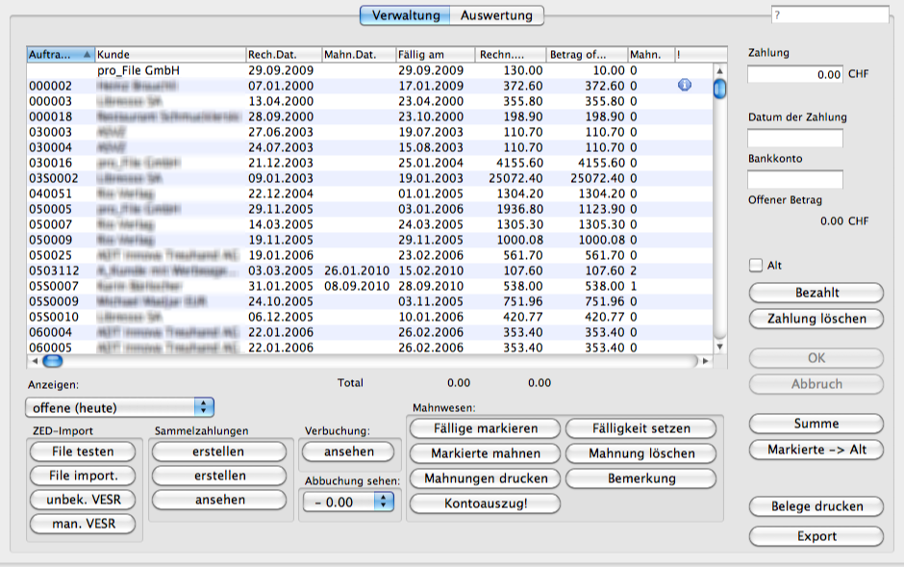
Task: Click the Mahnungen drucken button
Action: [483, 478]
